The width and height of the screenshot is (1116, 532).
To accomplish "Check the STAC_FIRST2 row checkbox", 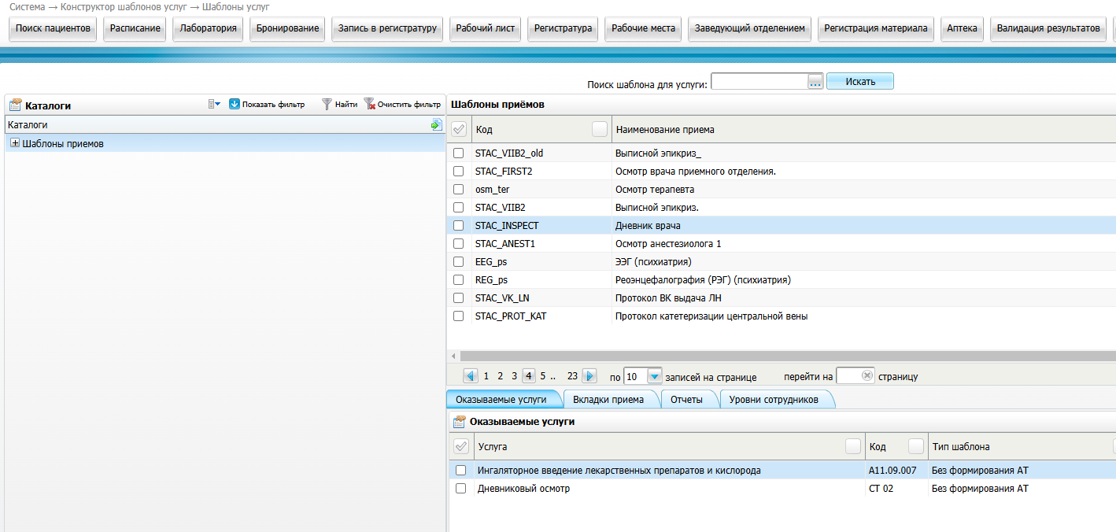I will [x=459, y=172].
